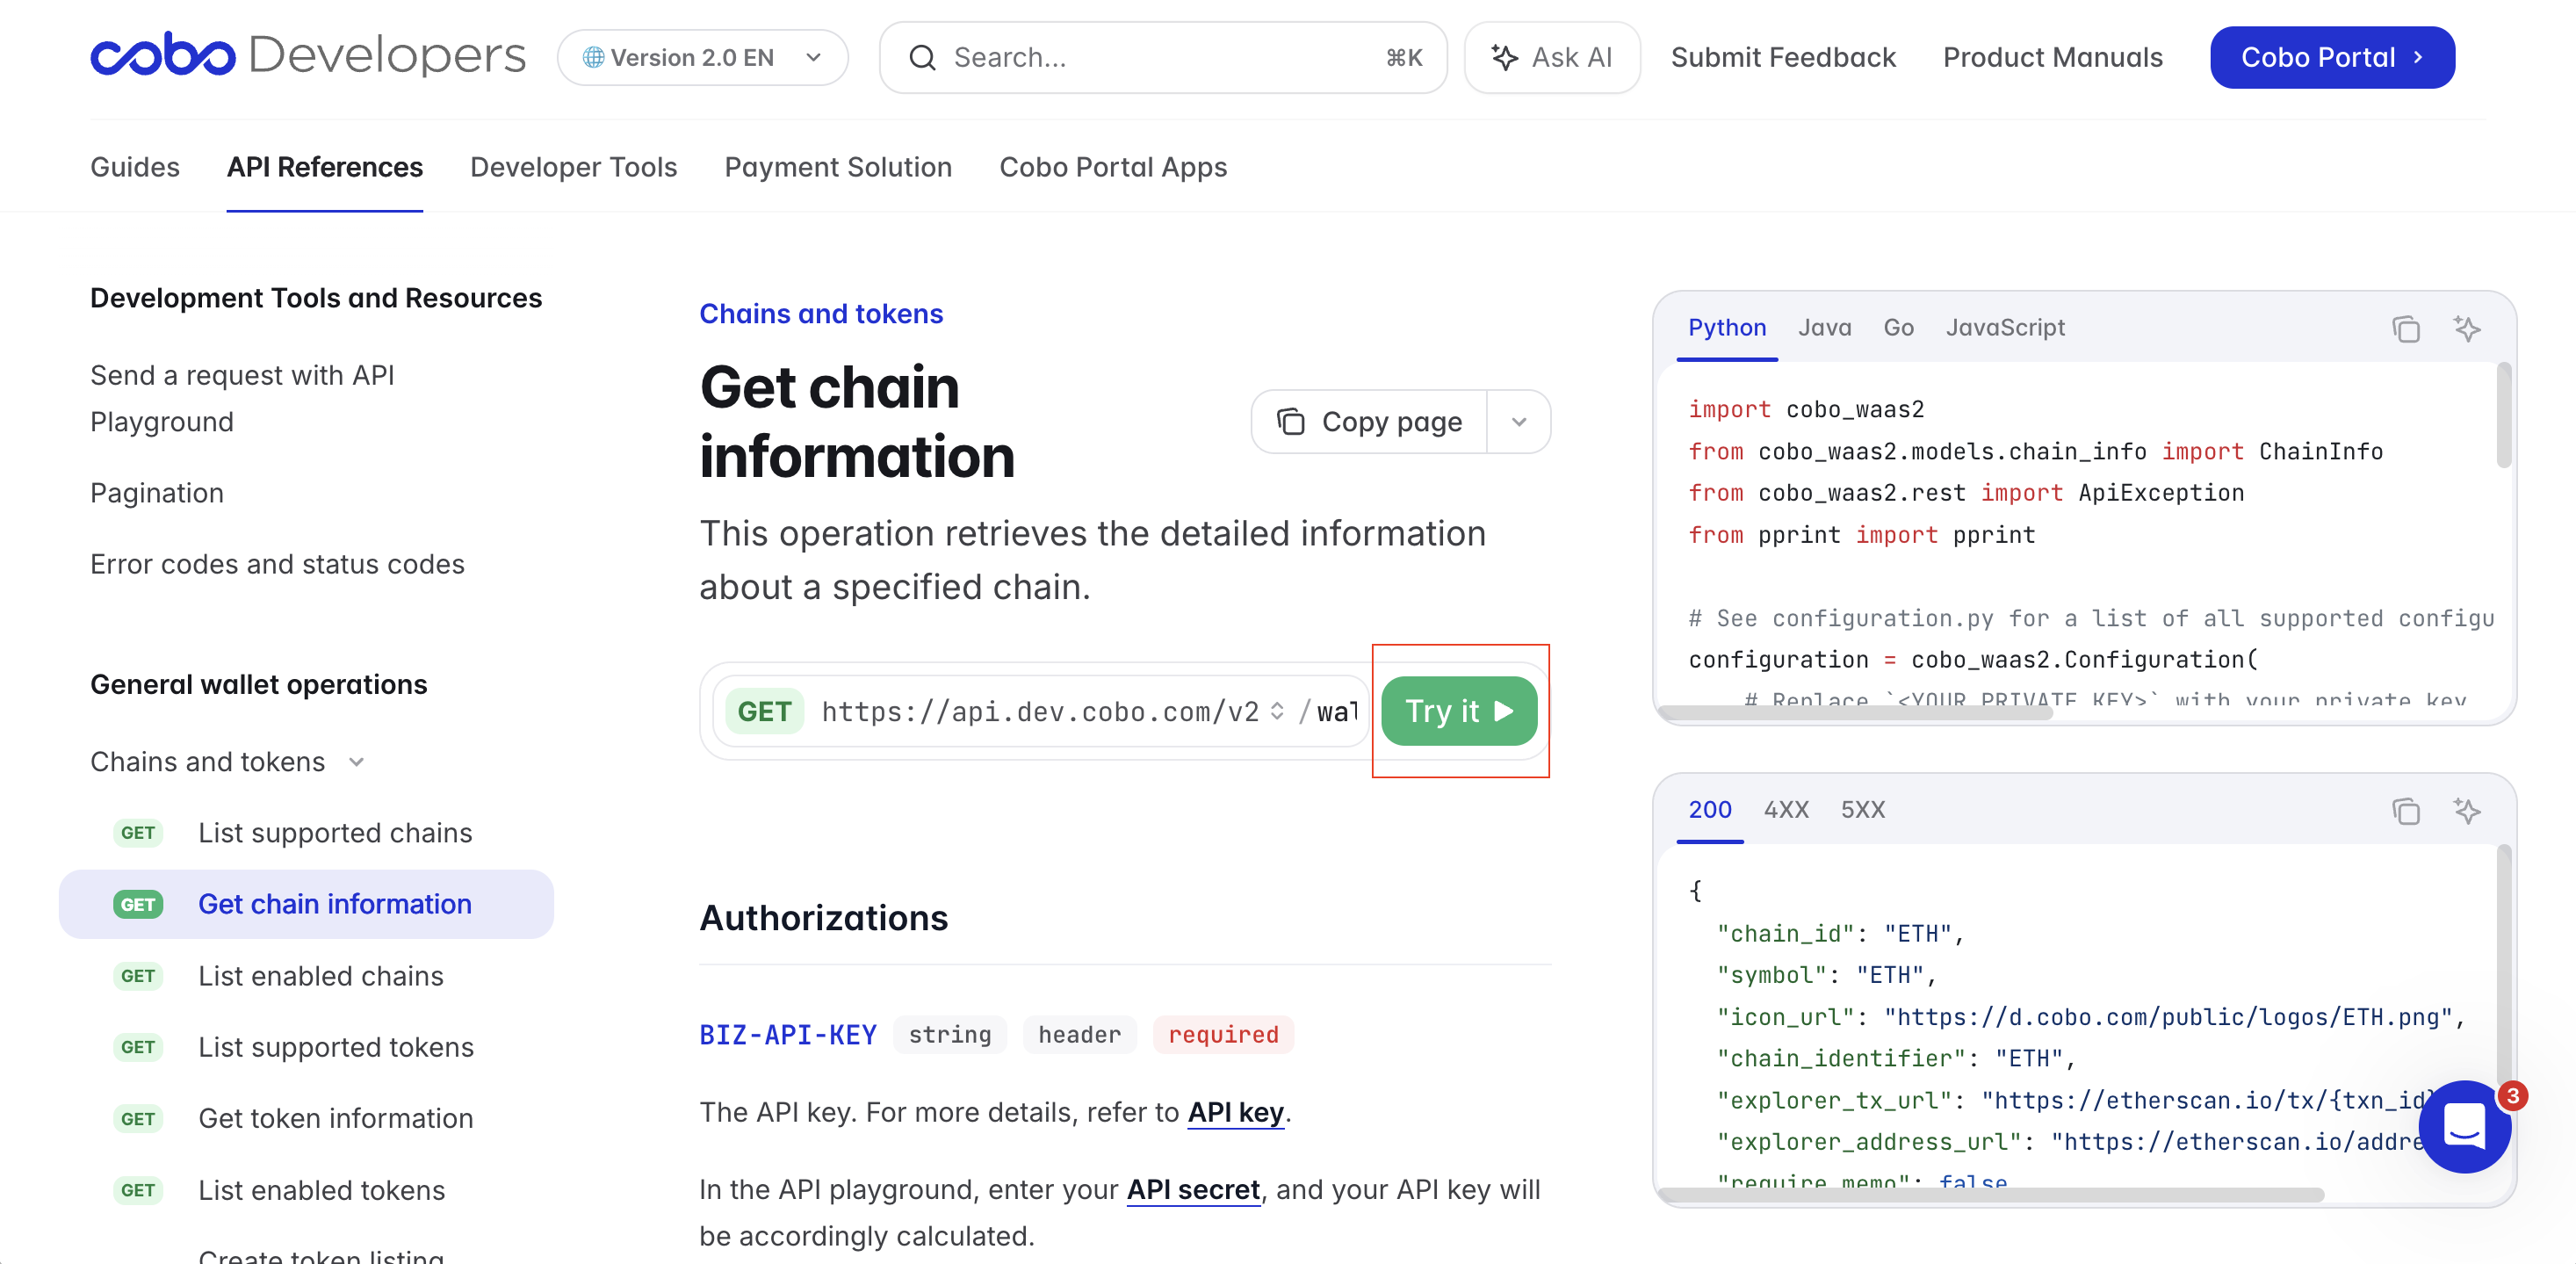Copy the Python code sample using copy icon
Screen dimensions: 2576x1264
coord(2406,329)
